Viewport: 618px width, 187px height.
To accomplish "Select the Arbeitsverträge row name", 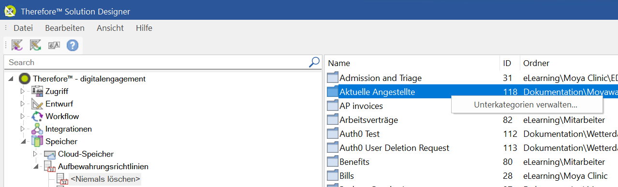I will 369,120.
